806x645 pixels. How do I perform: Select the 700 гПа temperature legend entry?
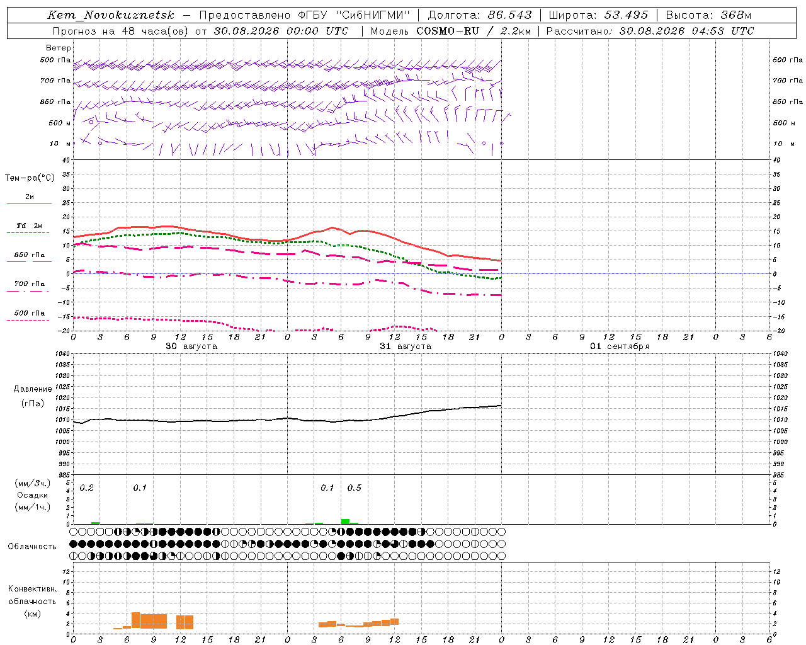(x=29, y=284)
